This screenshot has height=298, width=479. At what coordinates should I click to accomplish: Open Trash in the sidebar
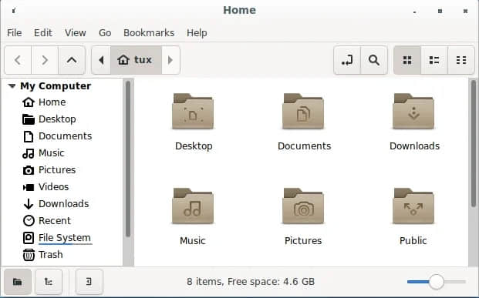click(x=42, y=254)
